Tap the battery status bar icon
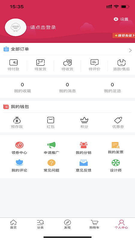The image size is (135, 240). 125,7
